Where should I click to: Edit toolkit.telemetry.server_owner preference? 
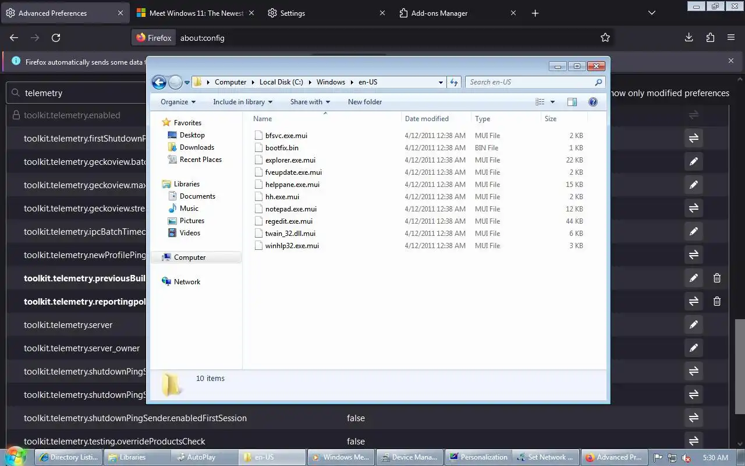pyautogui.click(x=694, y=348)
